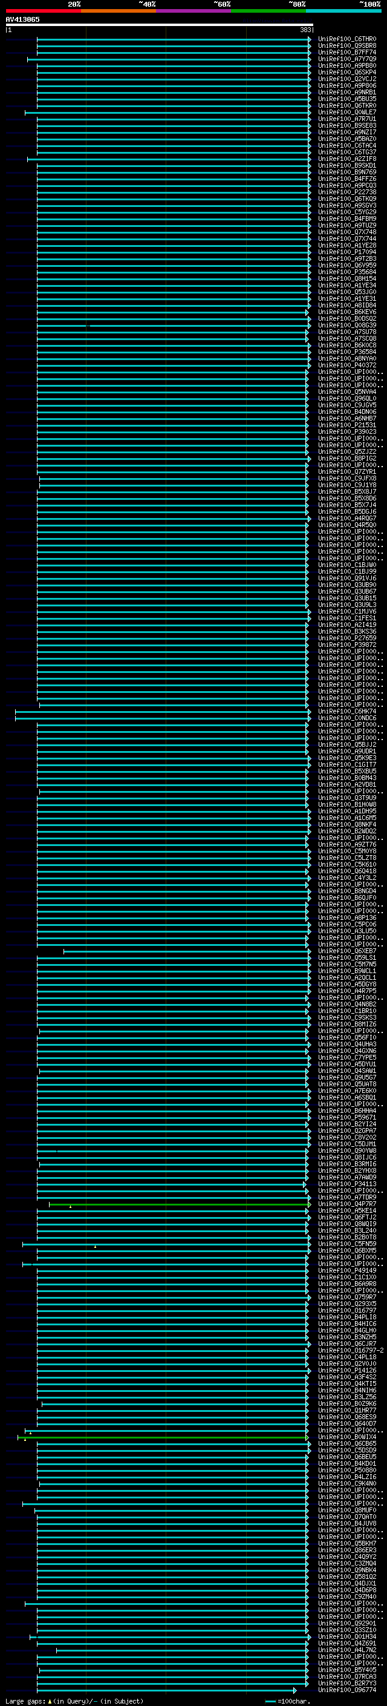Select hit UniRef100_C5K610
Image resolution: width=387 pixels, height=1706 pixels.
(347, 864)
